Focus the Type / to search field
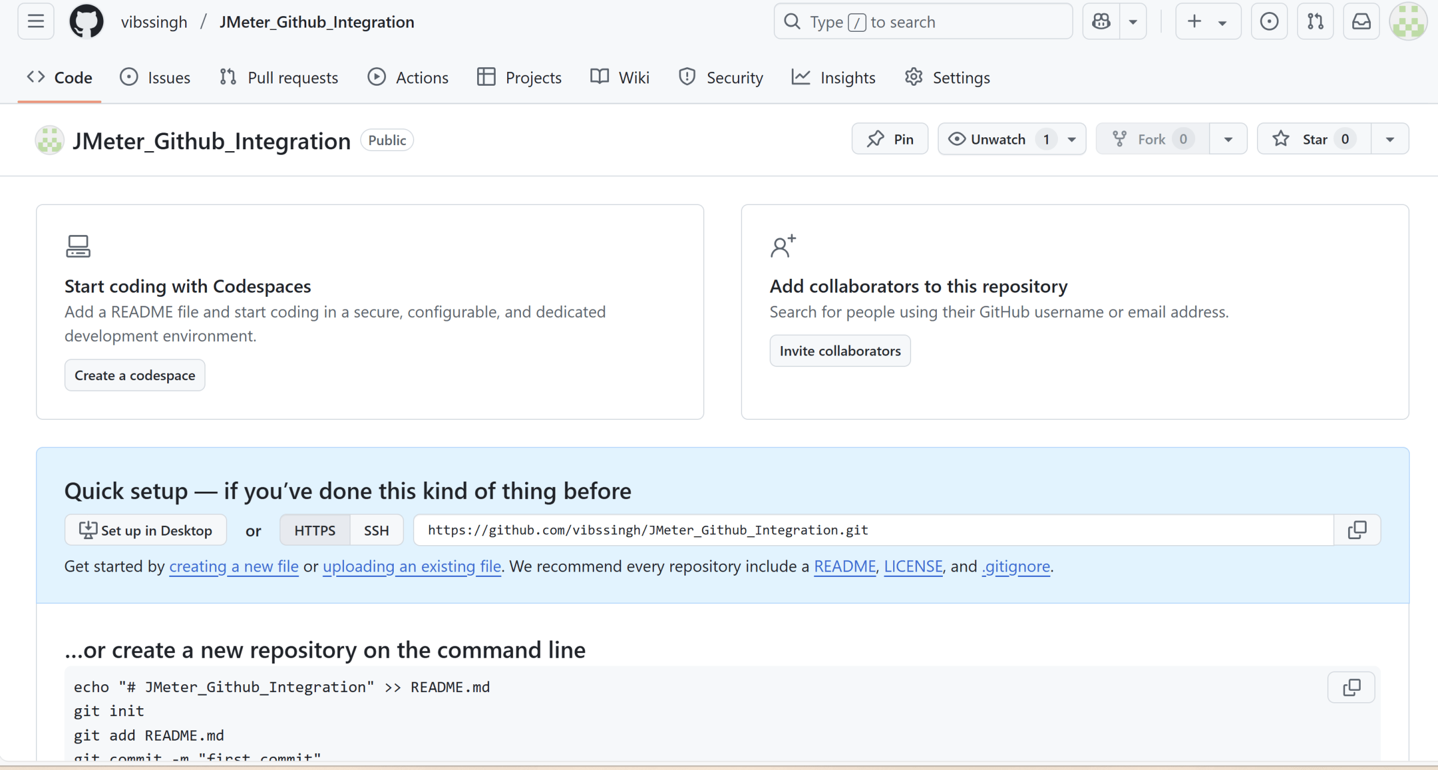1438x770 pixels. click(x=923, y=22)
